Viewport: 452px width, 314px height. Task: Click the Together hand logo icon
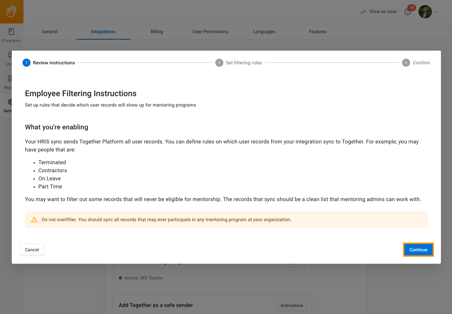point(11,11)
